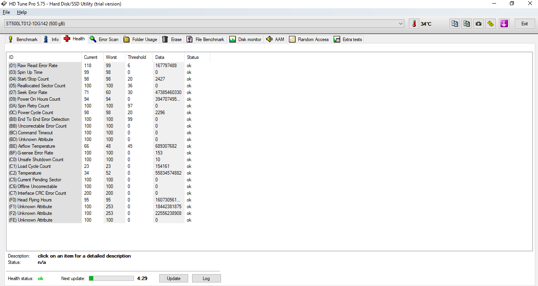Click the data value 47385460330
Viewport: 538px width, 286px height.
point(168,92)
